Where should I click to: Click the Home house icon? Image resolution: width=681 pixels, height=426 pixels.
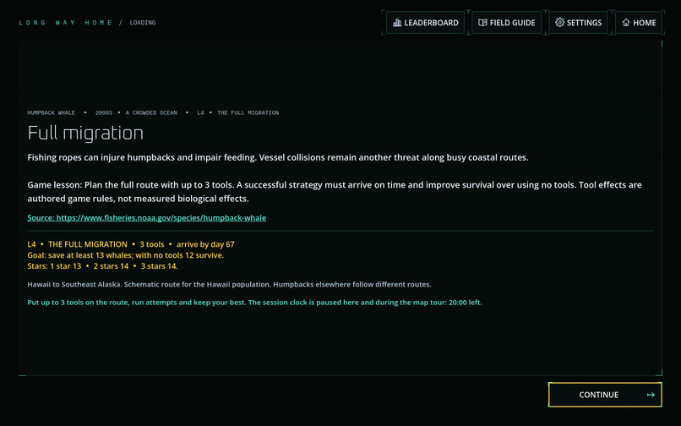pos(626,23)
